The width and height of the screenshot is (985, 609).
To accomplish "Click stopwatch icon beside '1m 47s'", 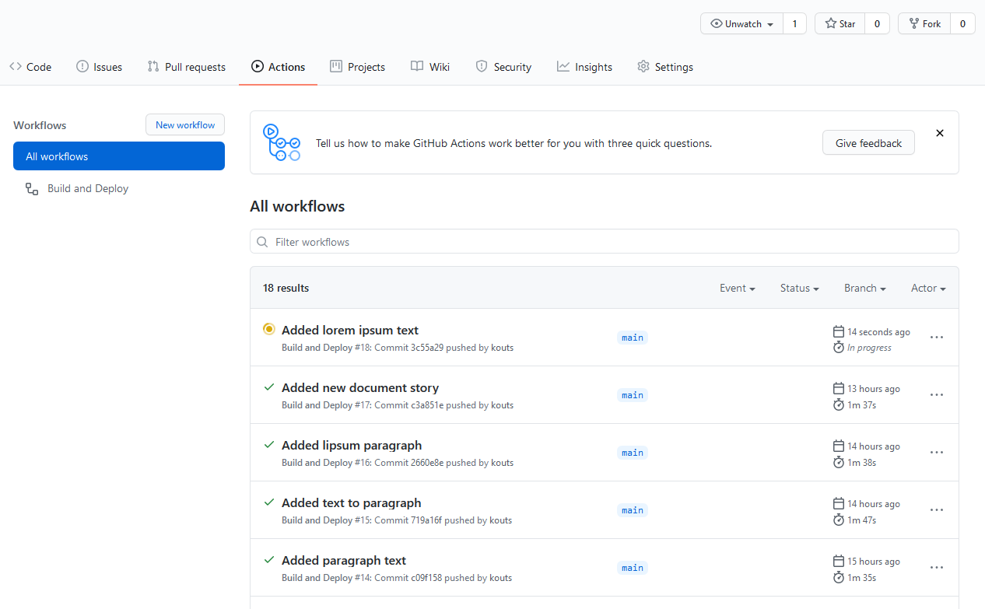I will (x=839, y=520).
